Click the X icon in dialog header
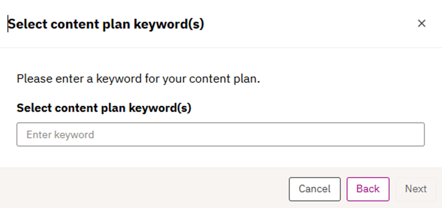Viewport: 442px width, 208px height. (421, 24)
